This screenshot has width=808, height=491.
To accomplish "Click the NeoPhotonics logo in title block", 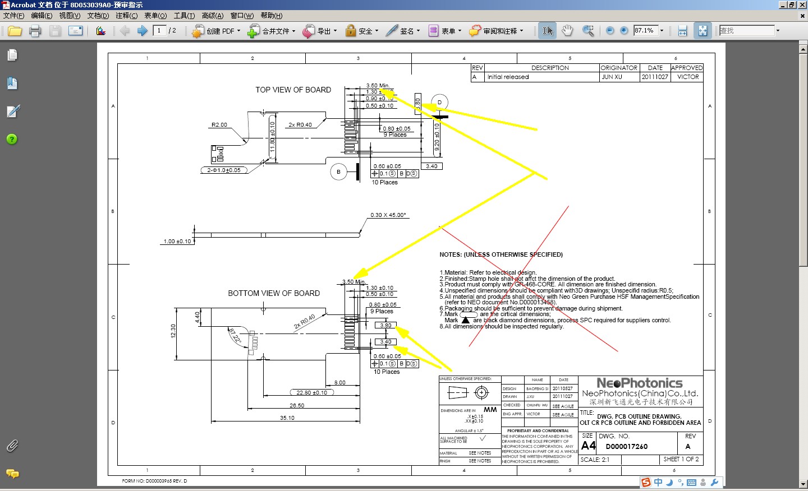I will click(640, 383).
